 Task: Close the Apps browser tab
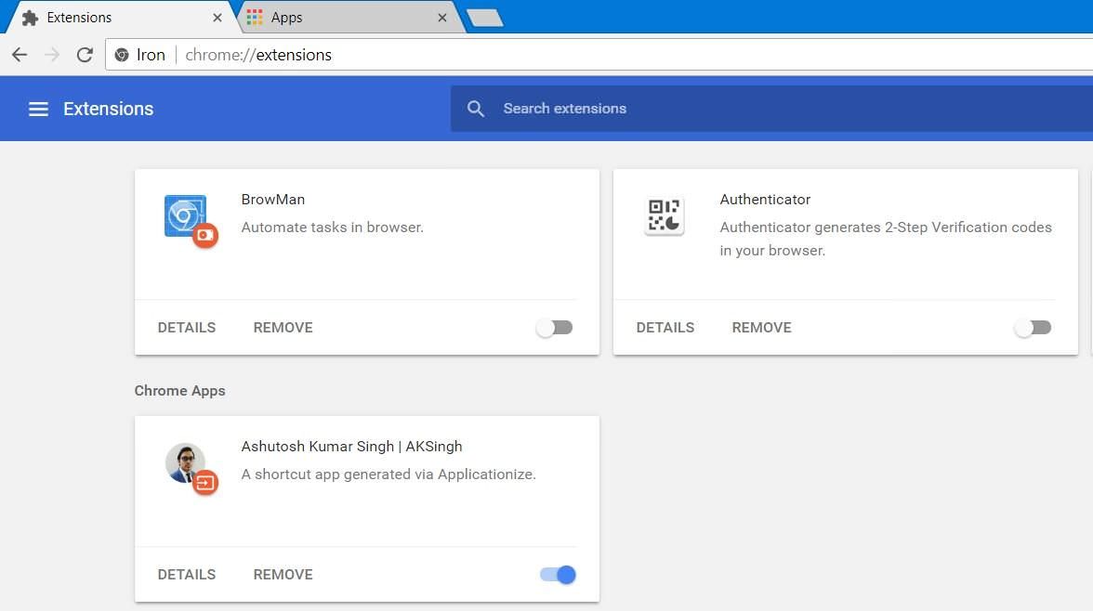[442, 18]
